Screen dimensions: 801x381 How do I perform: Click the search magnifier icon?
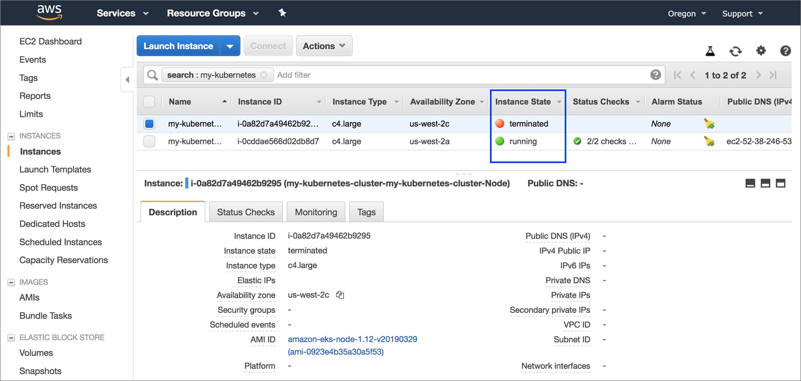152,75
